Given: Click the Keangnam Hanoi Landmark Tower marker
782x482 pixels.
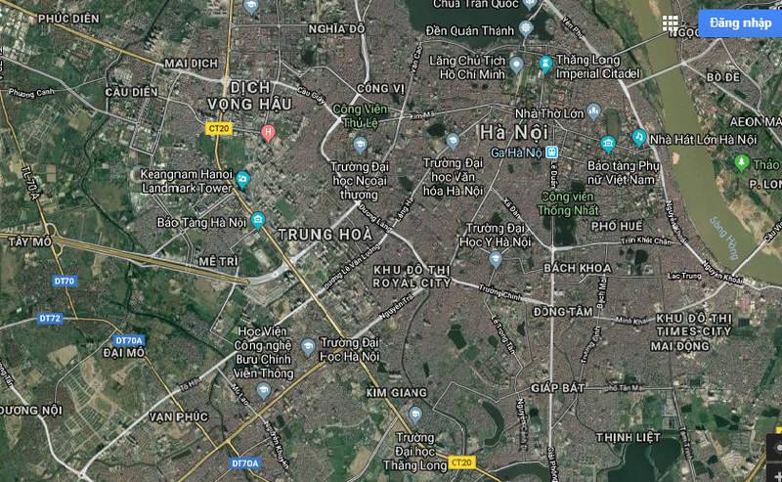Looking at the screenshot, I should (242, 180).
